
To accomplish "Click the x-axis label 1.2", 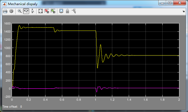I will (112, 100).
